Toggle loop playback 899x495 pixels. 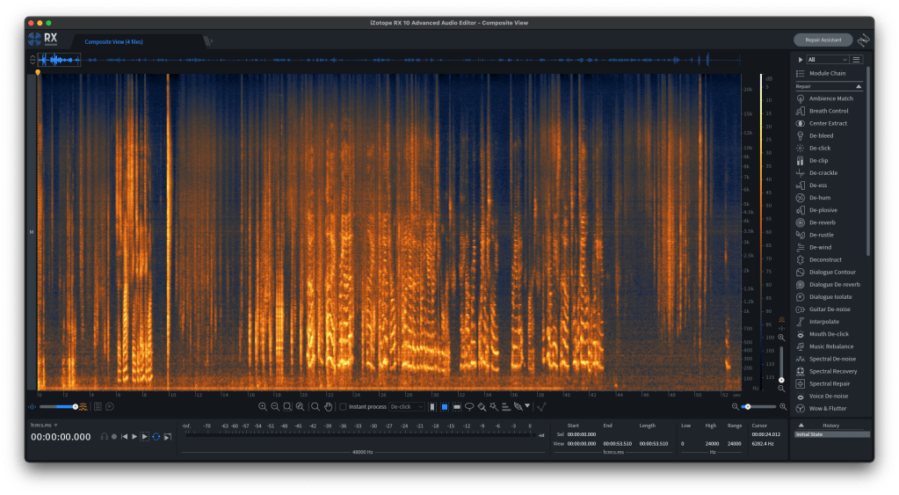156,436
